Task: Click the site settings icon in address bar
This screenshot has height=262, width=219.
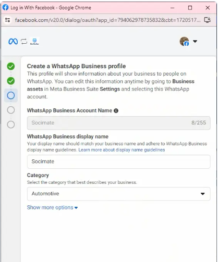Action: point(7,20)
